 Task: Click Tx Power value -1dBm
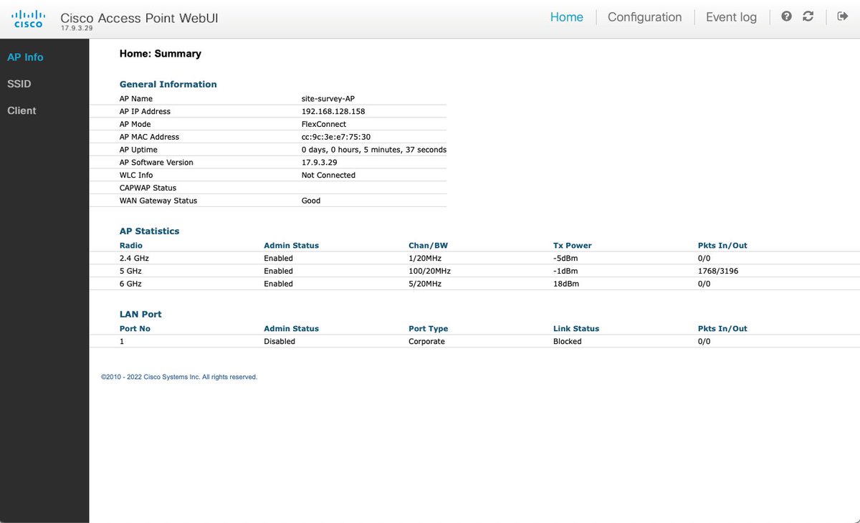coord(565,271)
